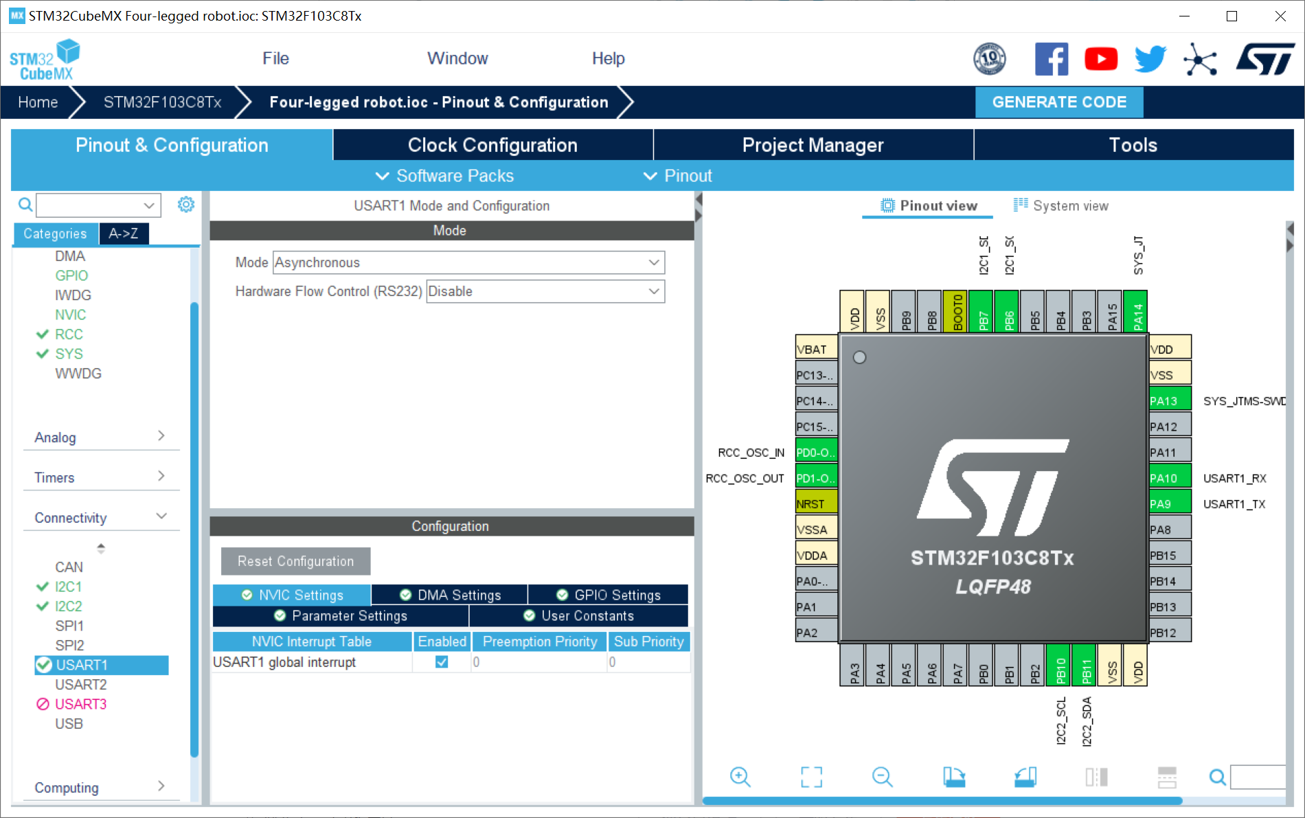This screenshot has width=1305, height=818.
Task: Open the ST Twitter icon
Action: (1150, 59)
